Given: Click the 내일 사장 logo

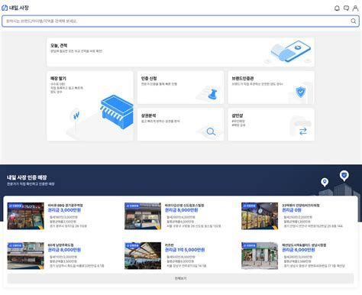Looking at the screenshot, I should pyautogui.click(x=15, y=8).
